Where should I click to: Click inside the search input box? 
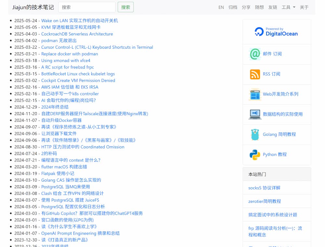87,6
